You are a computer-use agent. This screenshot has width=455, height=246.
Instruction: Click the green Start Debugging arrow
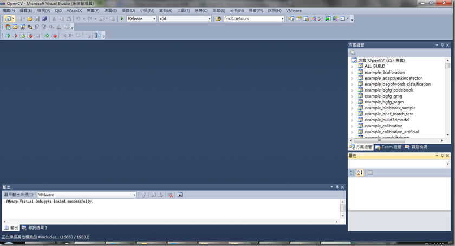click(122, 18)
